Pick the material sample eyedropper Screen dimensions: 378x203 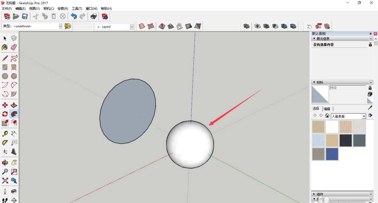(370, 108)
